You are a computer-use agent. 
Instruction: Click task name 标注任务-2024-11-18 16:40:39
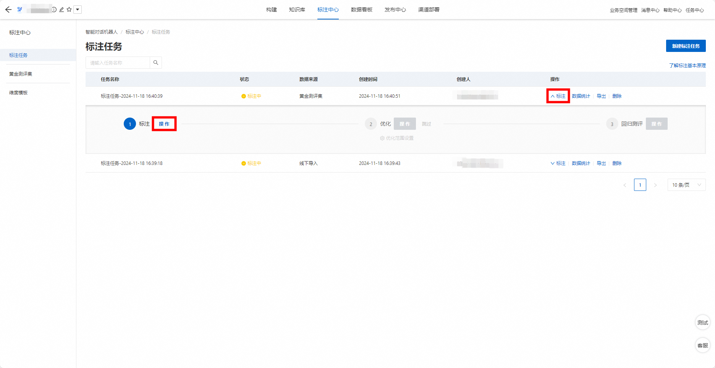132,96
